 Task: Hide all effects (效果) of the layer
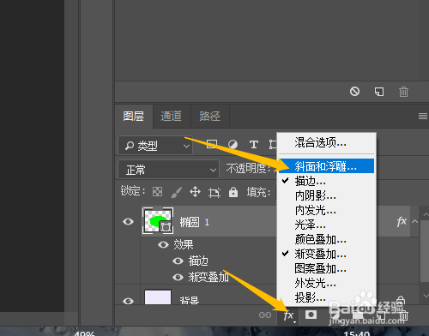(x=163, y=244)
